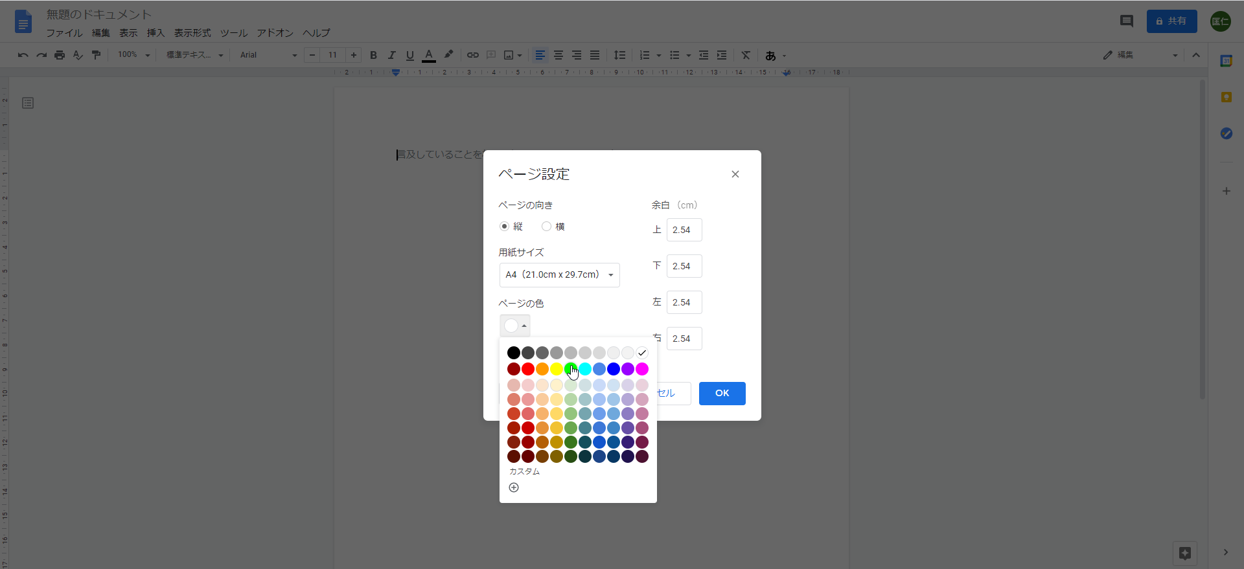Collapse the menus with the chevron up arrow
The image size is (1244, 569).
click(1196, 55)
